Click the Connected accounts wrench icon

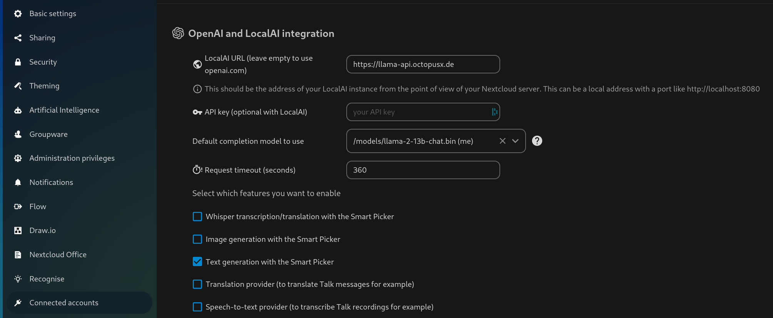(18, 303)
